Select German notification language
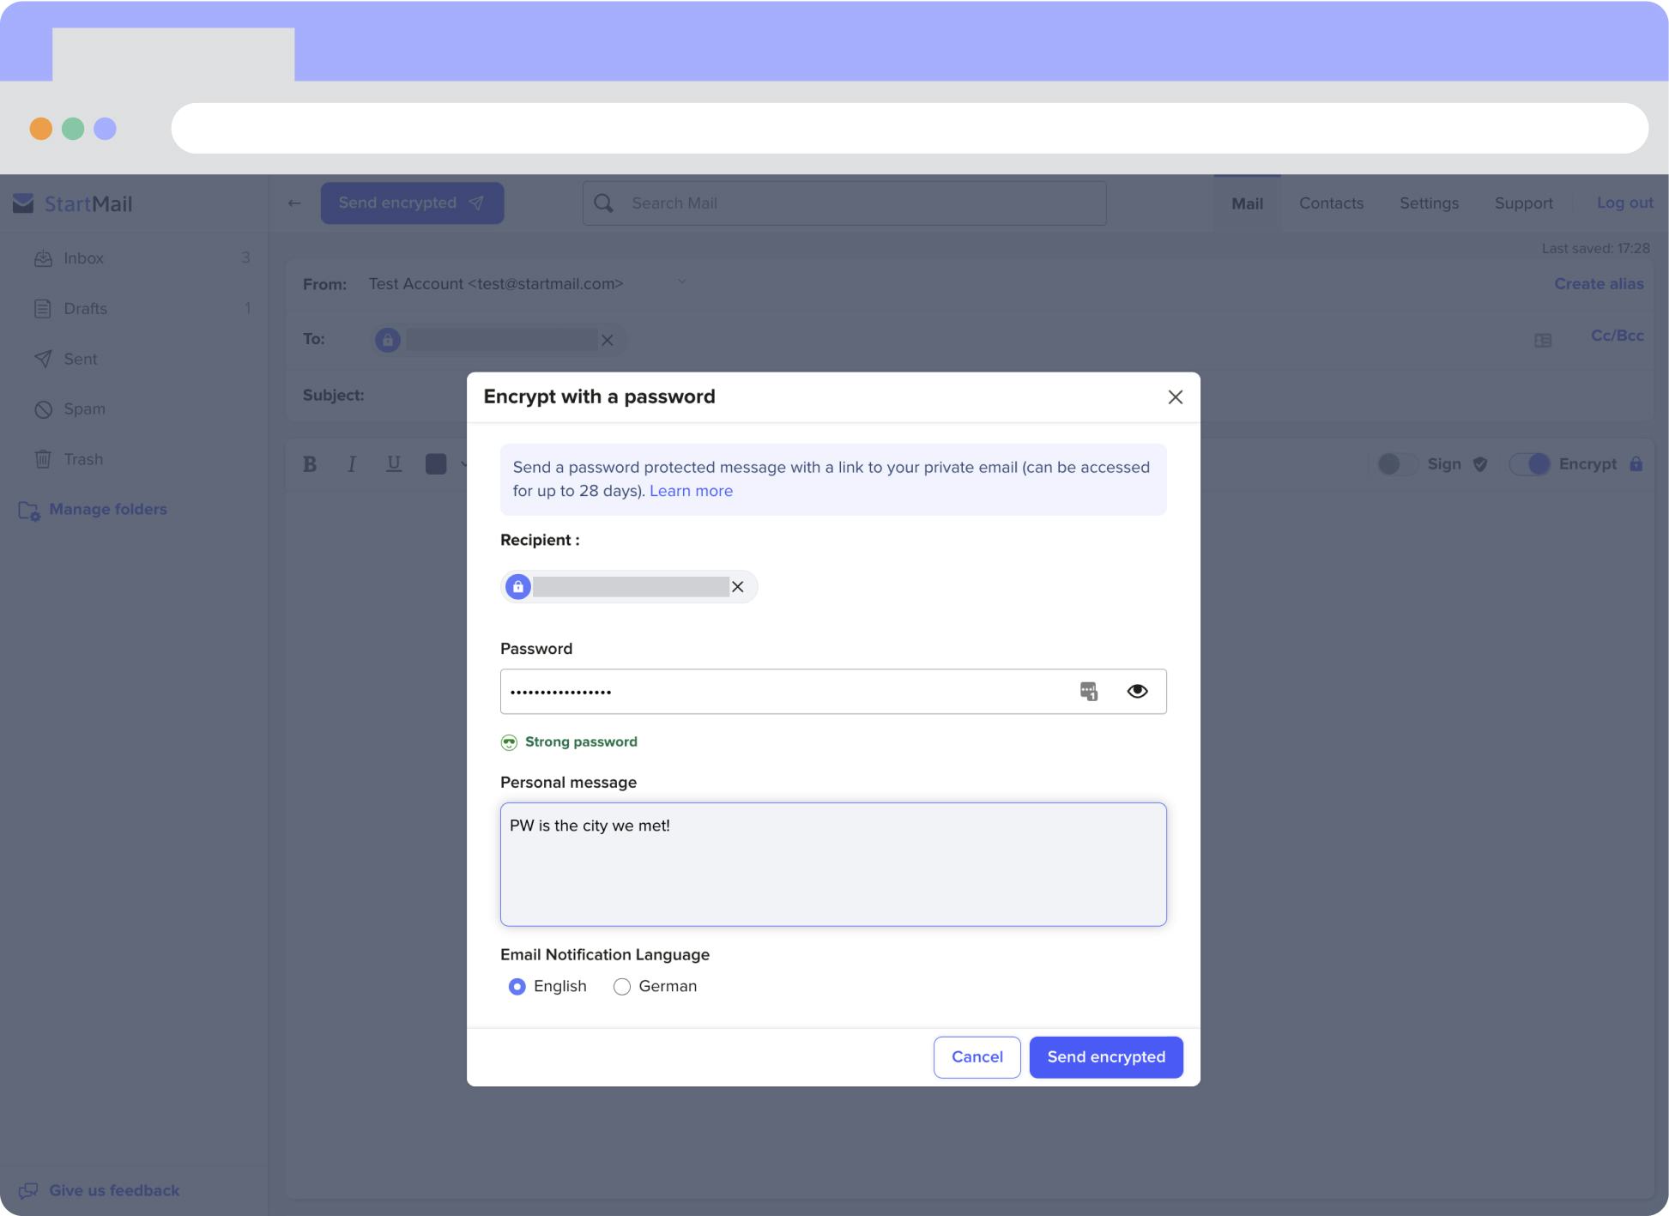 (x=622, y=986)
